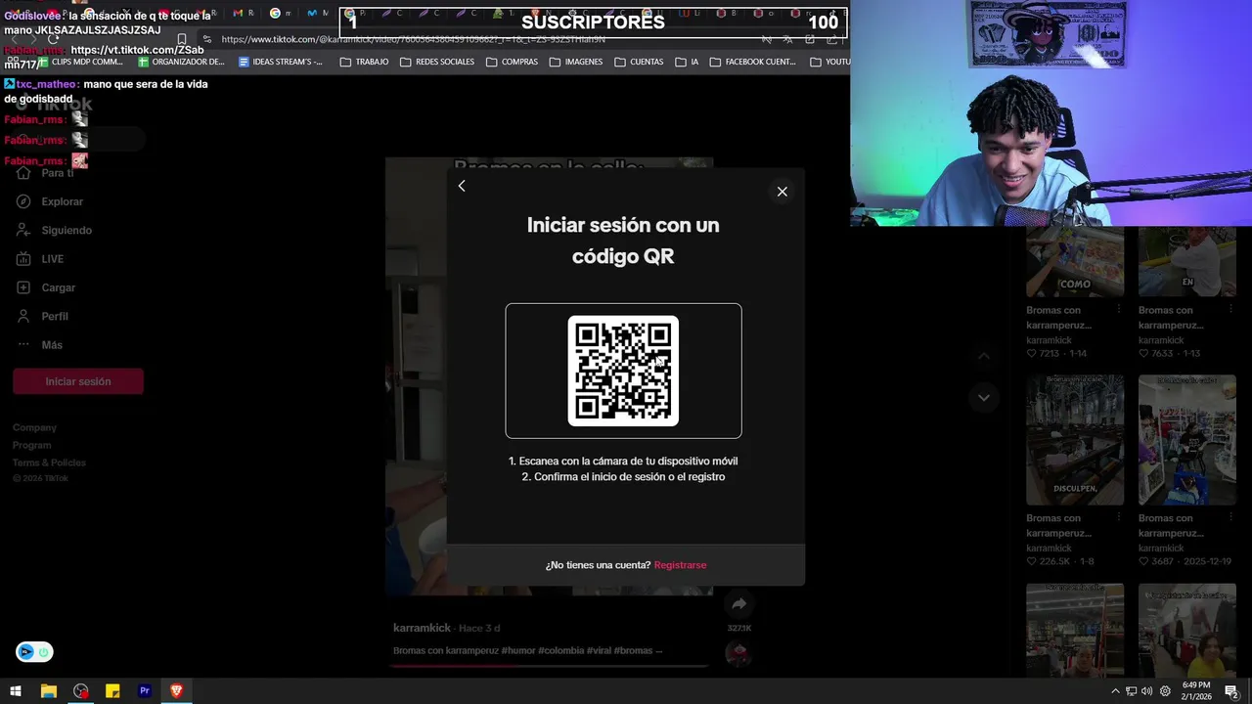
Task: Click the taskbar clock showing 6:49 PM
Action: point(1196,691)
